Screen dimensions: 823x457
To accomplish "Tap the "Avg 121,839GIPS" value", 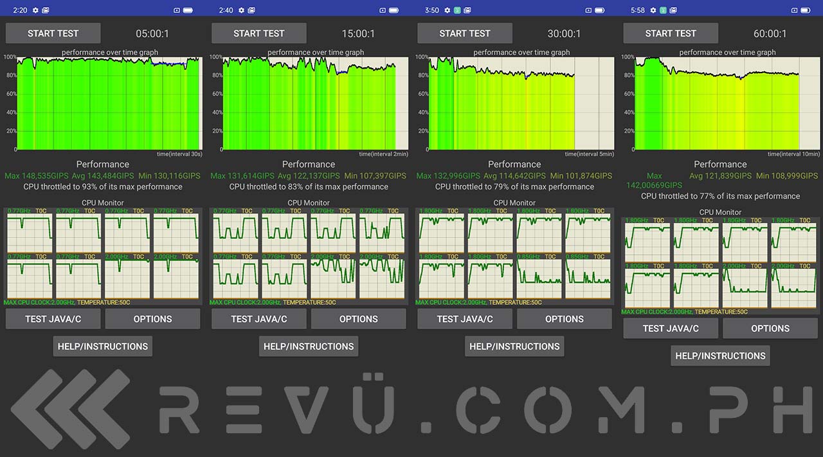I will pos(720,176).
